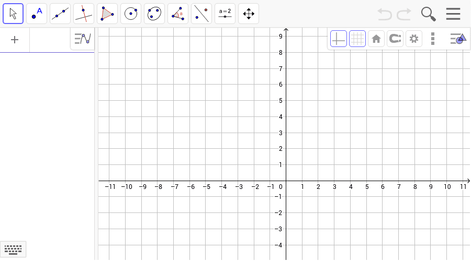Select Circle with Center through Point tool
Screen dimensions: 471x261
pyautogui.click(x=131, y=14)
